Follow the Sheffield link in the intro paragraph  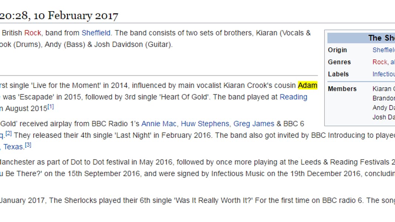pos(96,33)
